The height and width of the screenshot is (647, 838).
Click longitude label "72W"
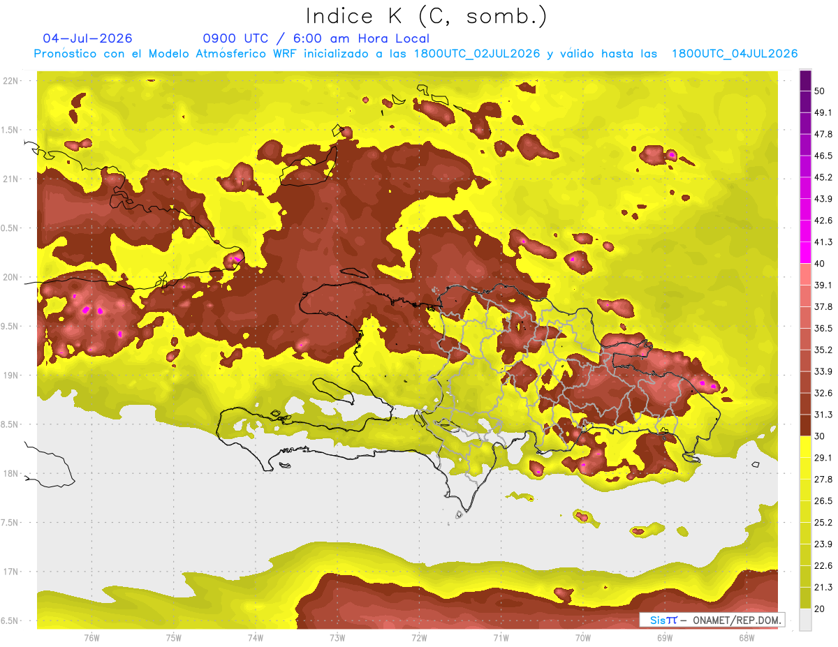tap(419, 638)
